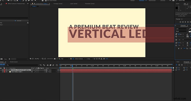The image size is (191, 101).
Task: Click the +0.0 exposure value
Action: 107,59
